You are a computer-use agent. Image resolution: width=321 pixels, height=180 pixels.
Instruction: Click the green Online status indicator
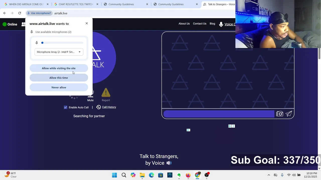(x=5, y=24)
